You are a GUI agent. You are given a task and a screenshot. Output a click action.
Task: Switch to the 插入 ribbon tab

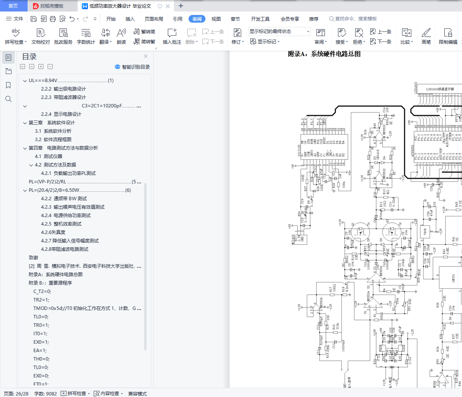point(130,19)
